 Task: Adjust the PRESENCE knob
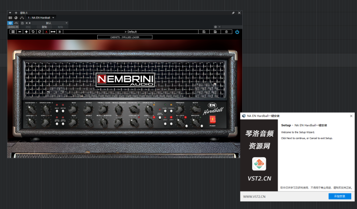(180, 108)
